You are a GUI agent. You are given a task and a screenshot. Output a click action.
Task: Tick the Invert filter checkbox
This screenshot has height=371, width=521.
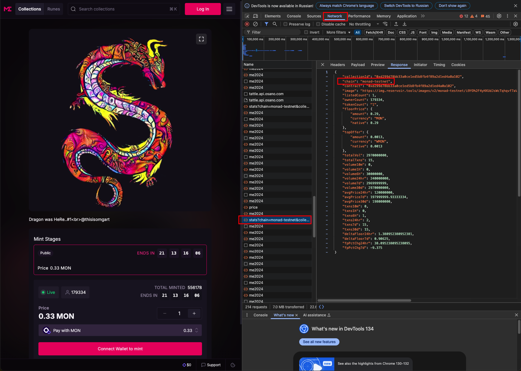coord(306,32)
